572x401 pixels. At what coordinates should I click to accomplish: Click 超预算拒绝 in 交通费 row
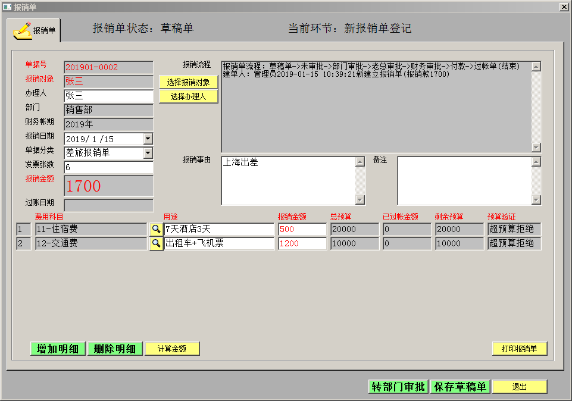click(x=514, y=243)
